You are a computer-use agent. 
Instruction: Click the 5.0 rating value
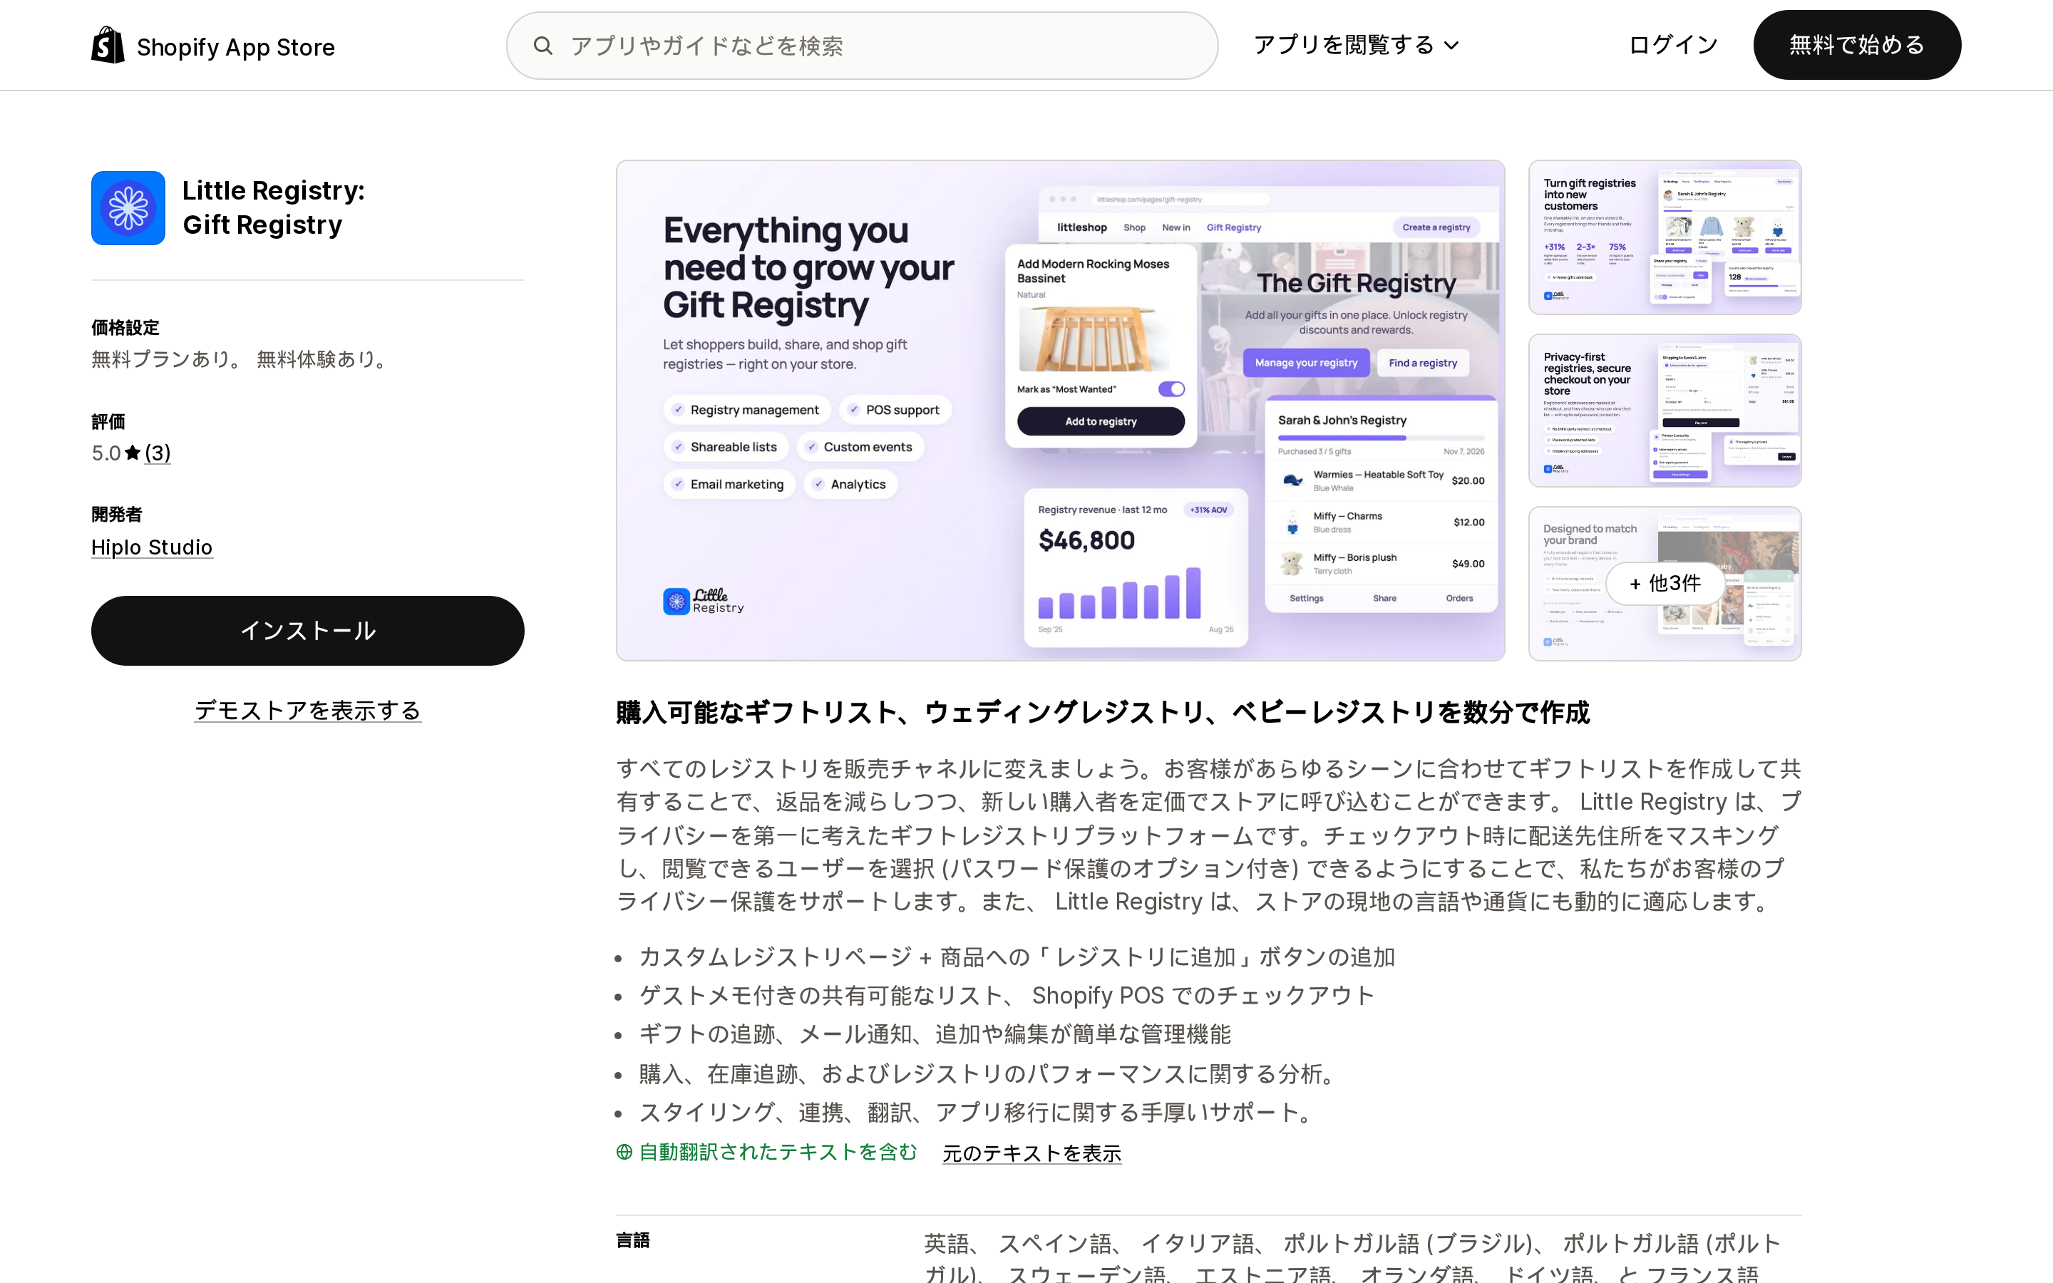click(106, 453)
